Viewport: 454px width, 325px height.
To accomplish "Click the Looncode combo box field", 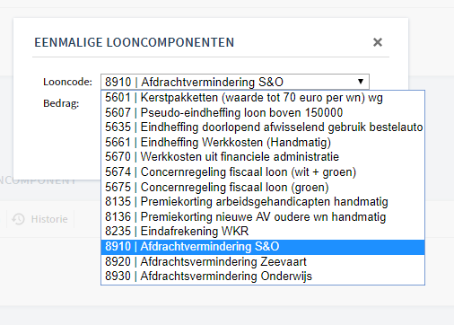I will point(235,82).
